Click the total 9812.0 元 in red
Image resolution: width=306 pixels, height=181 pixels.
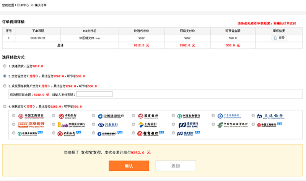pos(142,45)
